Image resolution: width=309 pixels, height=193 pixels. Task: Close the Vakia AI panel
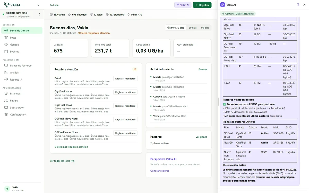tap(304, 5)
